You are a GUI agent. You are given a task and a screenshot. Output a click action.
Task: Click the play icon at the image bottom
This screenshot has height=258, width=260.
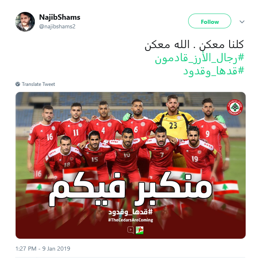[x=131, y=230]
